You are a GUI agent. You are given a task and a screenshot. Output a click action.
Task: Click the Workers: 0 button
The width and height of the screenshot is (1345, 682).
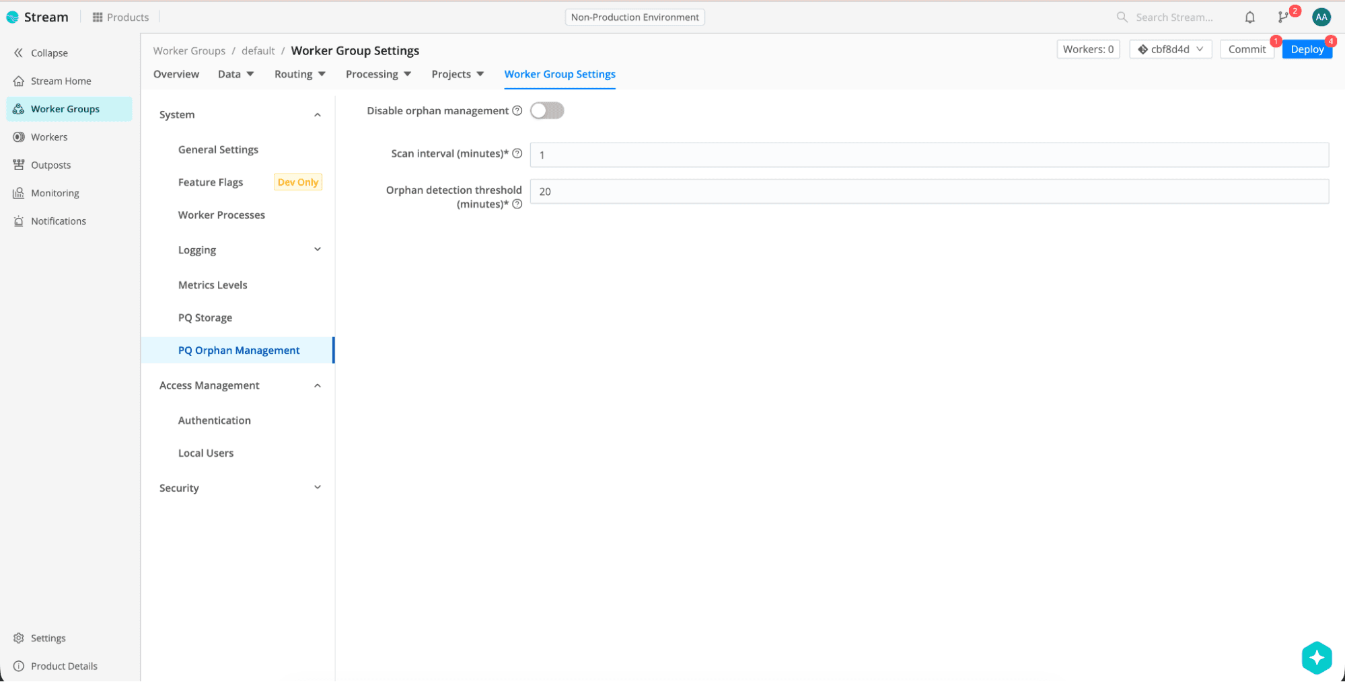click(1088, 49)
